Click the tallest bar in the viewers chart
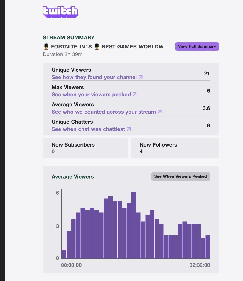243x281 pixels. [x=134, y=225]
